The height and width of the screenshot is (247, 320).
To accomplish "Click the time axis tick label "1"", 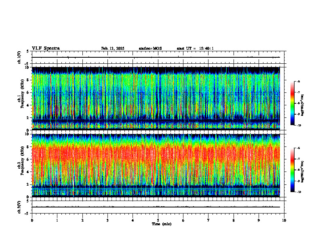I will 57,220.
